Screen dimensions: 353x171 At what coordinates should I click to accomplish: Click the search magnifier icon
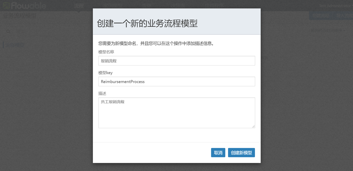8,31
